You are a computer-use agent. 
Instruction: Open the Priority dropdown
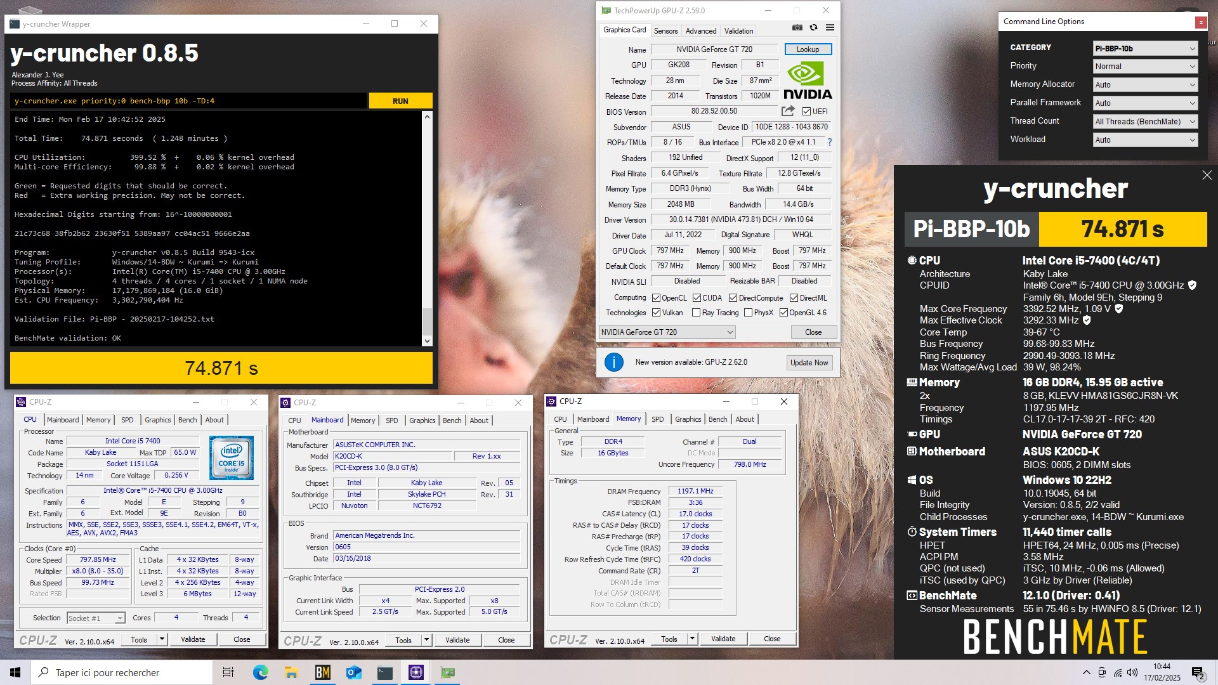[x=1146, y=67]
